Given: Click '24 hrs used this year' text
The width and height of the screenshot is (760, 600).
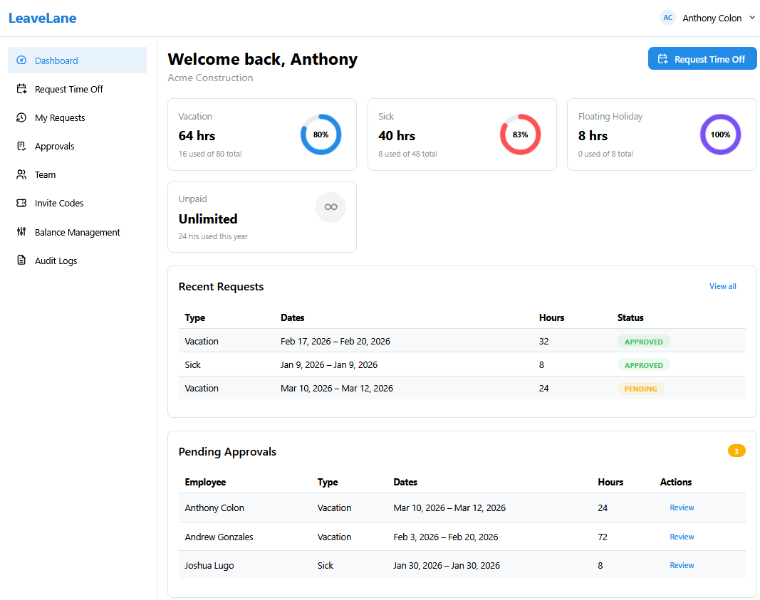Looking at the screenshot, I should pyautogui.click(x=213, y=237).
